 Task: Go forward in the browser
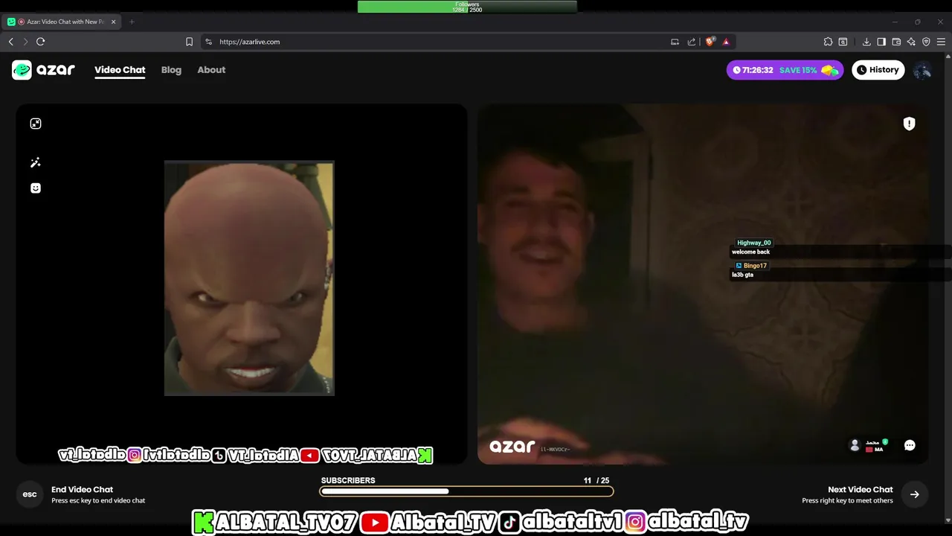pos(25,42)
